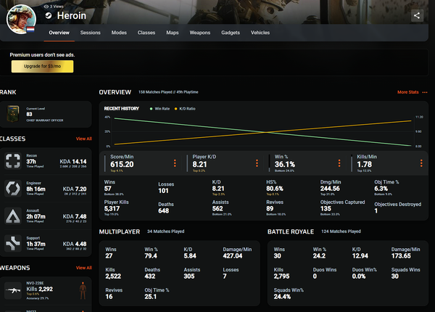Click View All for Weapons

[x=83, y=267]
